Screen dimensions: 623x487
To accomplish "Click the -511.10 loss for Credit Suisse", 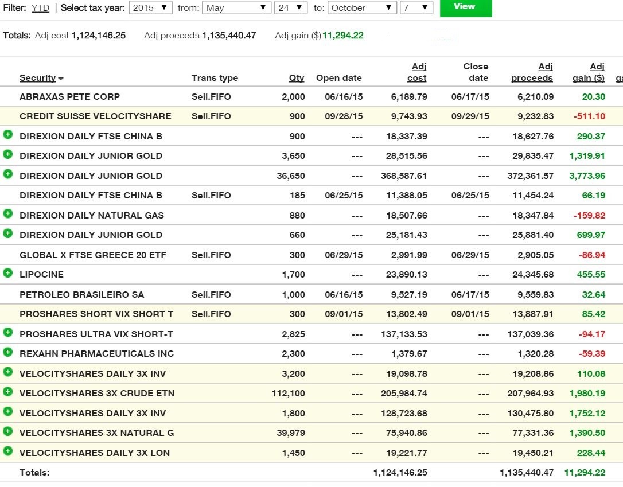I will [589, 116].
